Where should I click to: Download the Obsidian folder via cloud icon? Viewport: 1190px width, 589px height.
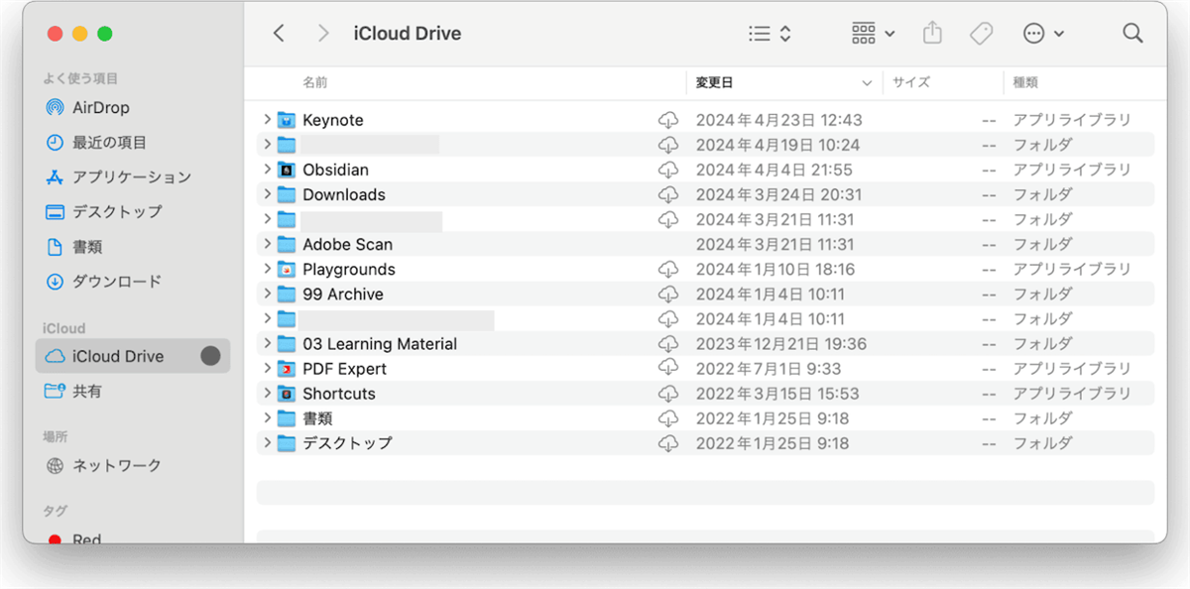tap(668, 170)
